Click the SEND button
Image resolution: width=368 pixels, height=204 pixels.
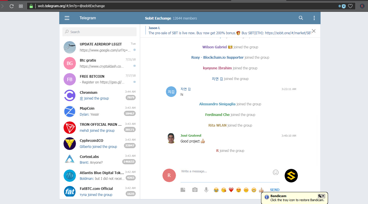(275, 190)
